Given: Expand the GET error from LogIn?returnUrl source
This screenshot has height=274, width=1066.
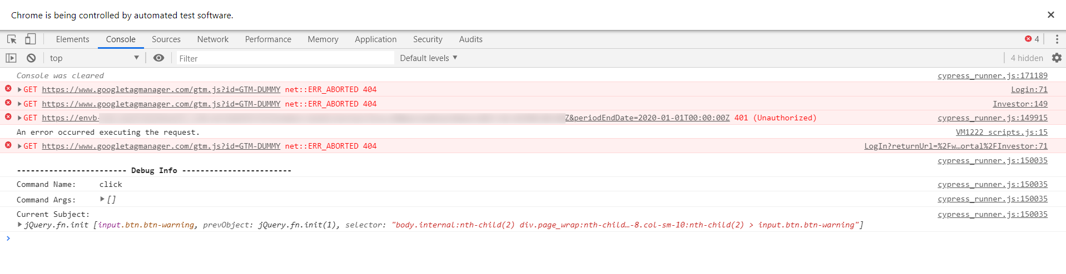Looking at the screenshot, I should (x=20, y=146).
